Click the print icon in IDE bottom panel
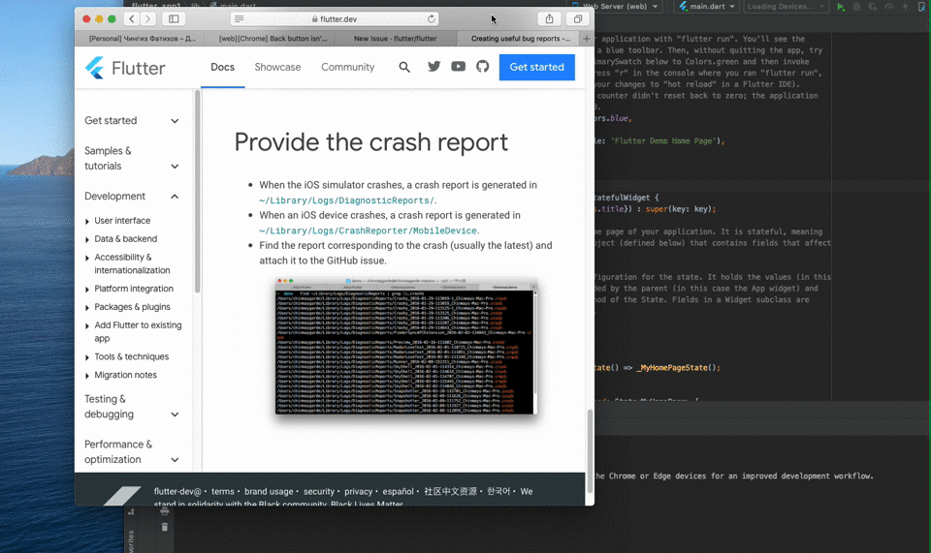Image resolution: width=931 pixels, height=553 pixels. coord(165,511)
